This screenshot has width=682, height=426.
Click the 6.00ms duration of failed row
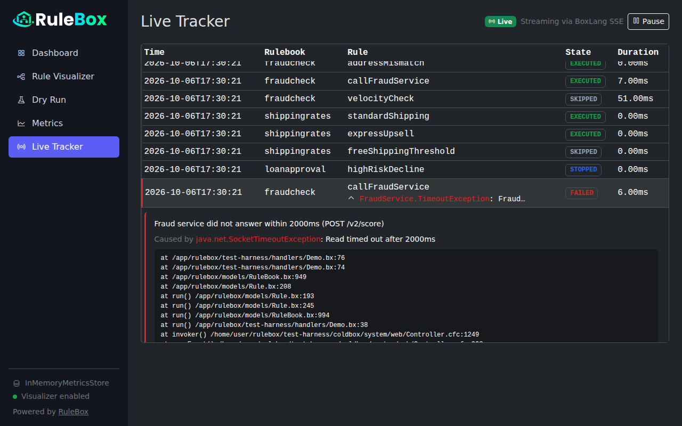(633, 192)
